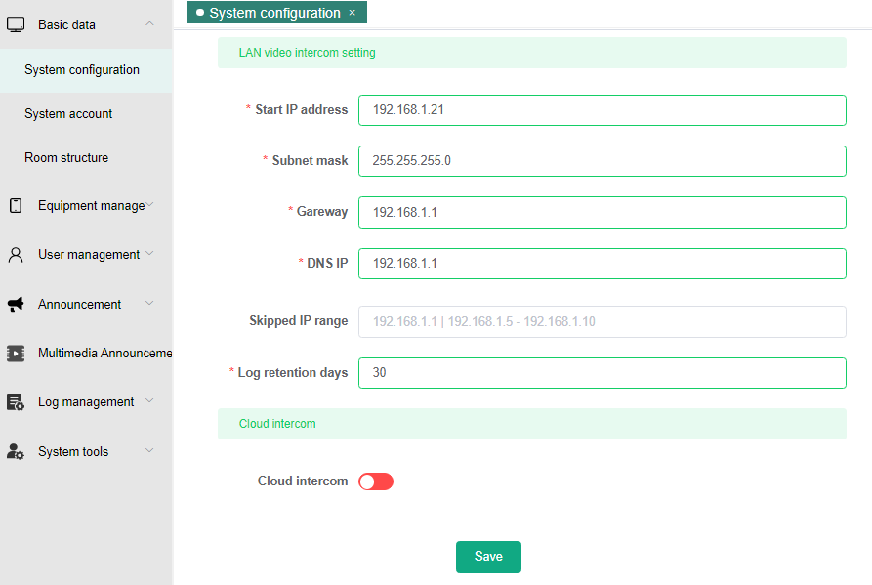The width and height of the screenshot is (872, 585).
Task: Close the System configuration tab
Action: (353, 13)
